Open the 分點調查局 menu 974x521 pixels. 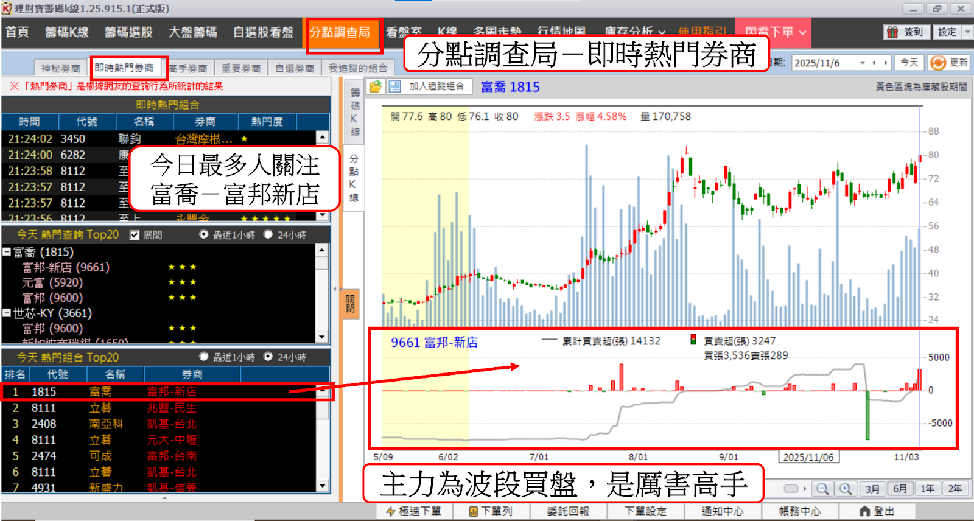[x=340, y=32]
